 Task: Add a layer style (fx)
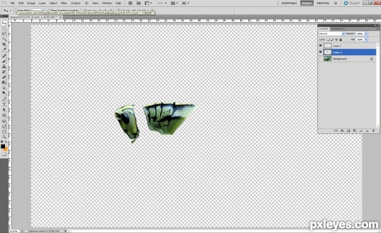pyautogui.click(x=342, y=131)
